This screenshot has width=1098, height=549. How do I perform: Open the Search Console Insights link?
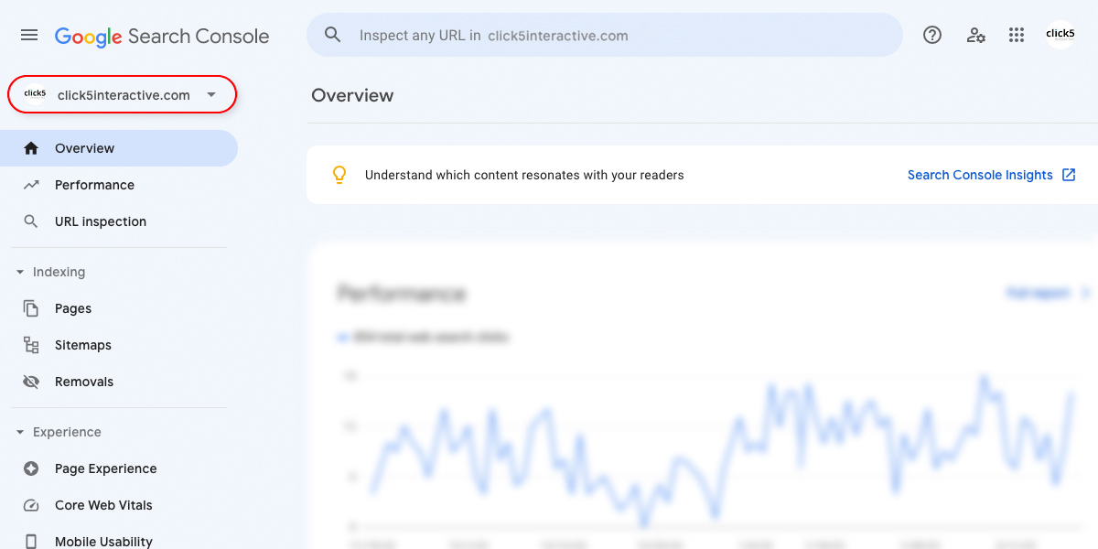(x=980, y=175)
